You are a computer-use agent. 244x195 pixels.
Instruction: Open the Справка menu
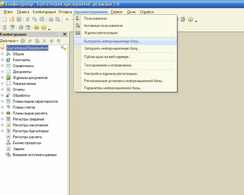[x=147, y=12]
